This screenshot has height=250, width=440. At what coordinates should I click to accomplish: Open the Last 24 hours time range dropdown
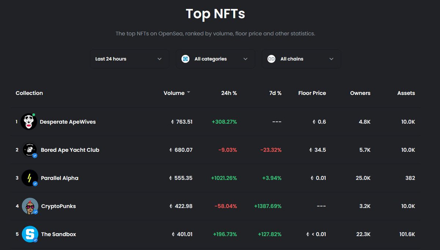[129, 59]
